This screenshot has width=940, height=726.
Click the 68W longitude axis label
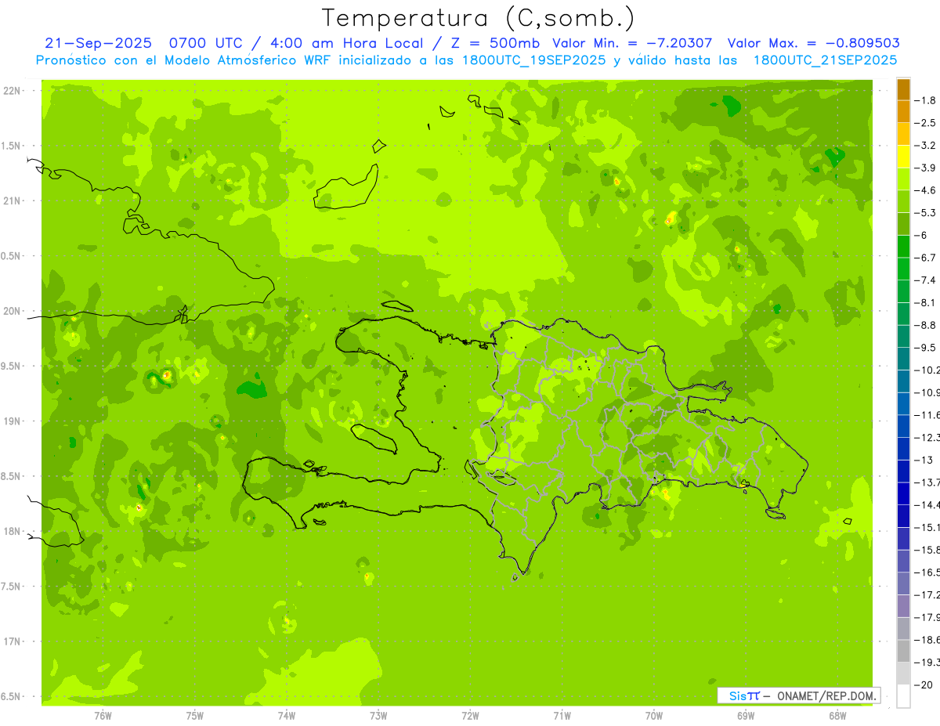pos(837,715)
